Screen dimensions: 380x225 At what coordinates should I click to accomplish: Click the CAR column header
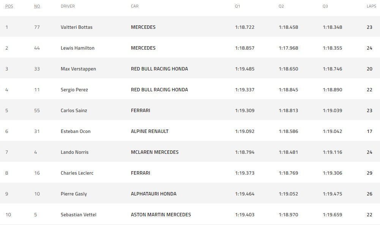point(135,6)
